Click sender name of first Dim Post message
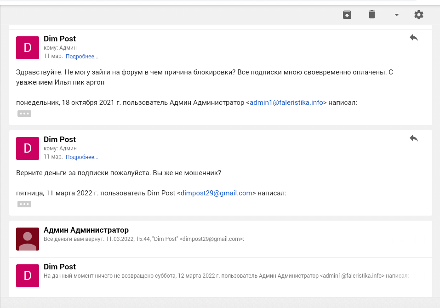This screenshot has width=440, height=308. 60,39
